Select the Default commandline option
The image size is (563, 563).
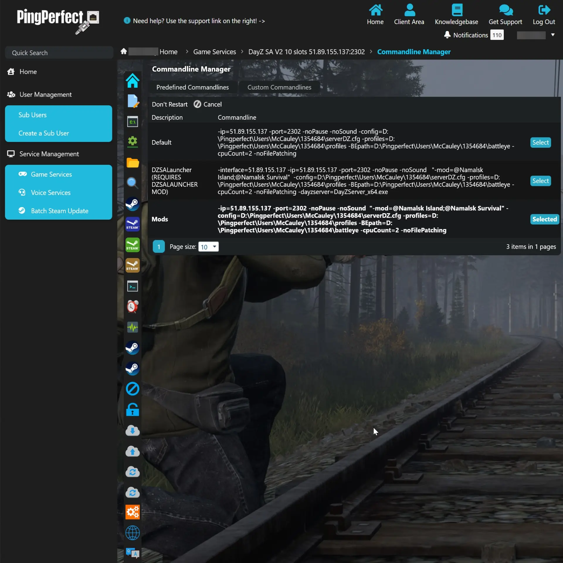(540, 143)
